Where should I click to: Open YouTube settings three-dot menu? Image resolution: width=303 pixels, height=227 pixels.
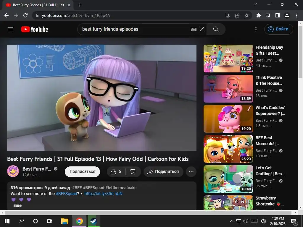(x=256, y=29)
